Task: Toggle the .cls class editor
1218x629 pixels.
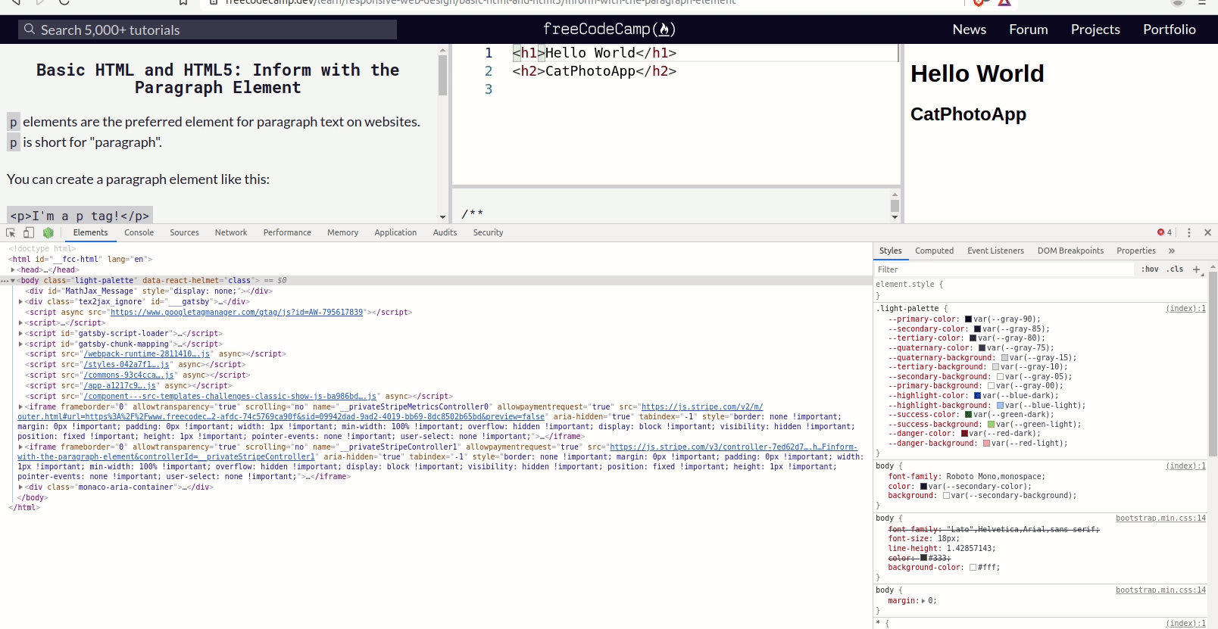Action: point(1175,269)
